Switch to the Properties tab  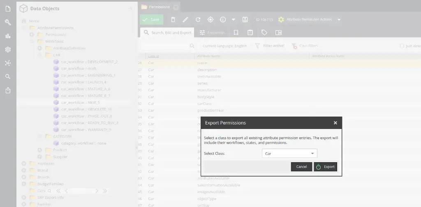(212, 32)
